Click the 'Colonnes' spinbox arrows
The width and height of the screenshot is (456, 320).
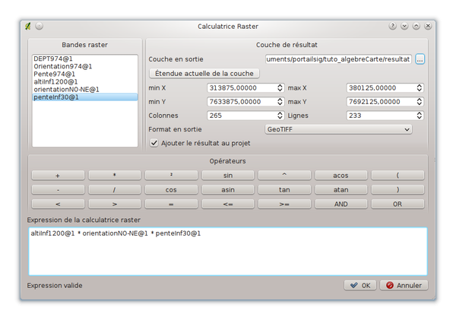click(x=278, y=116)
